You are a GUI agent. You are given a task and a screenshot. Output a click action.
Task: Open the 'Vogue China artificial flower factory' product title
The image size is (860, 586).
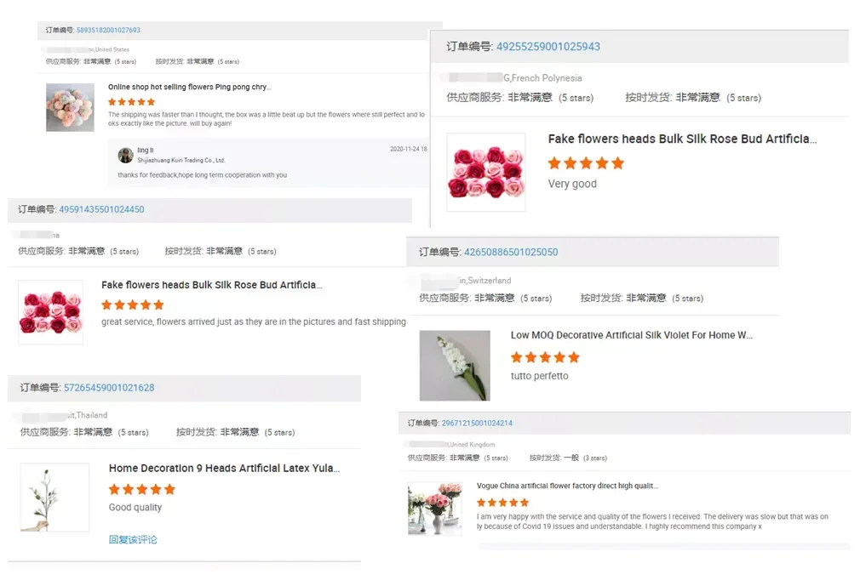pyautogui.click(x=567, y=486)
